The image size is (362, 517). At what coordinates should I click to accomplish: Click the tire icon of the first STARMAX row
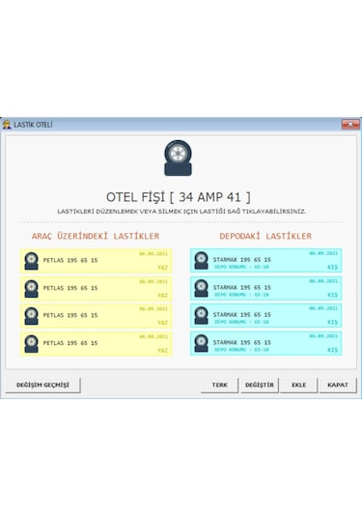[201, 261]
